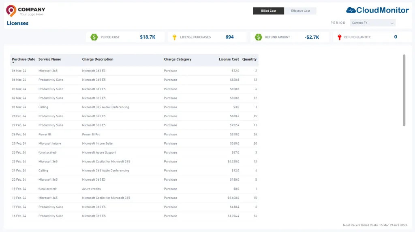Select the Microsoft 365 E3 row dated 06 Mar. 24
This screenshot has width=415, height=232.
pyautogui.click(x=134, y=71)
